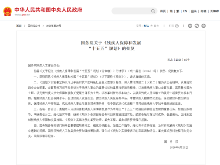
Task: Open 无障碍 accessibility mode
Action: (214, 11)
